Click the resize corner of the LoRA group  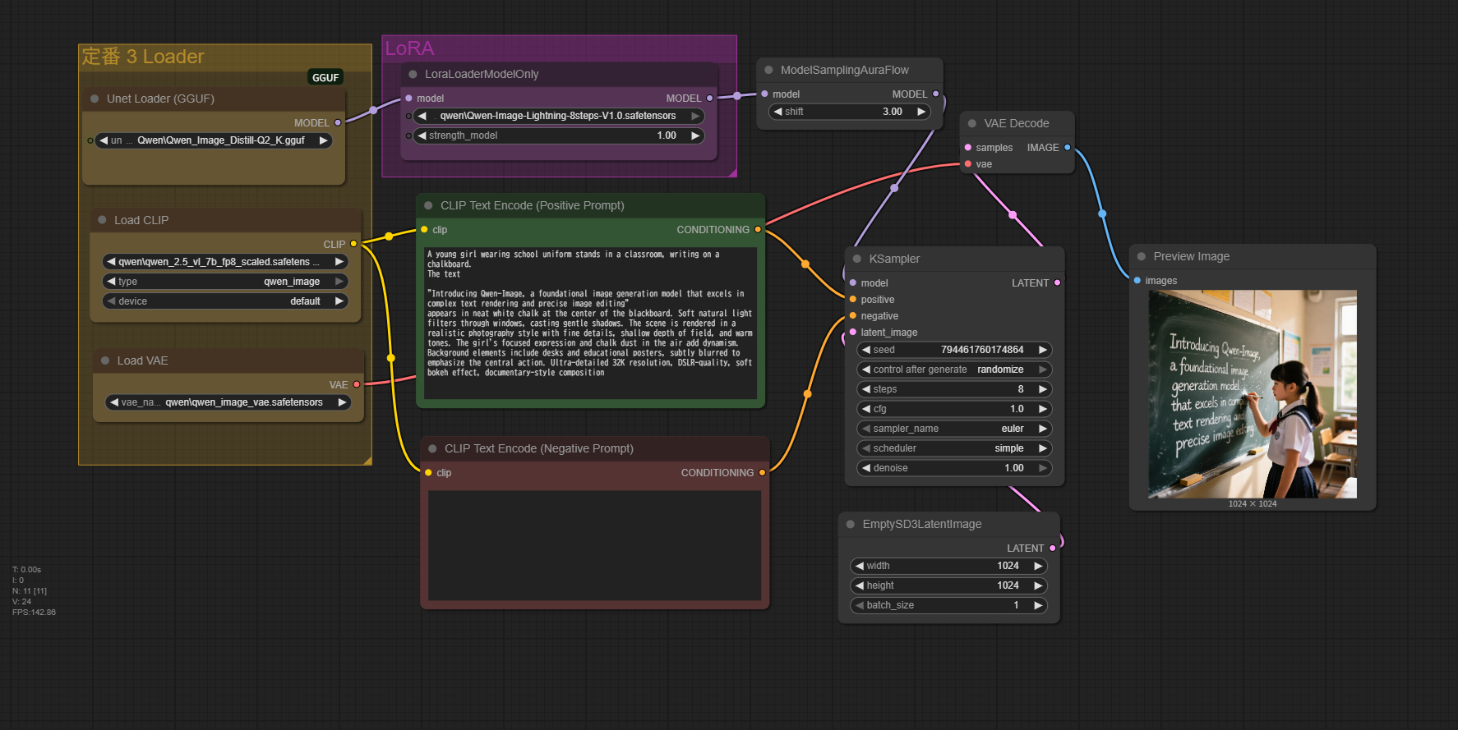(x=731, y=172)
